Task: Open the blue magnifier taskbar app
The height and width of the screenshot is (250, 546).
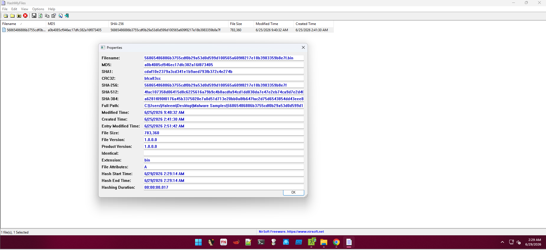Action: pyautogui.click(x=286, y=242)
